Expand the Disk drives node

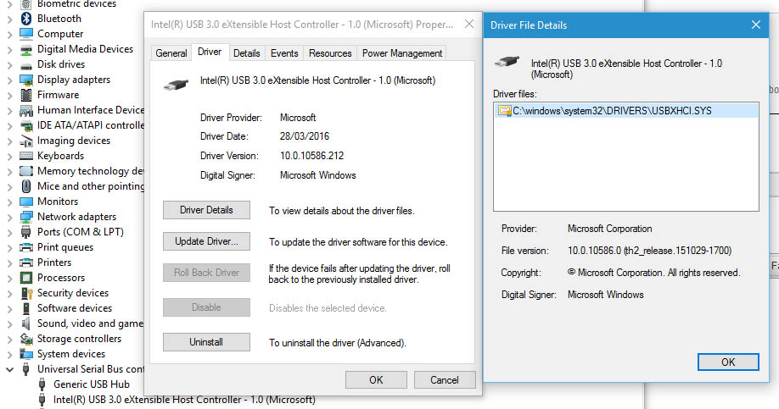point(9,65)
